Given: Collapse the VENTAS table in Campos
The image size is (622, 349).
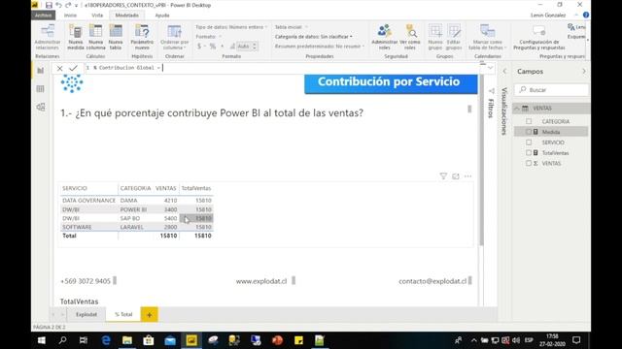Looking at the screenshot, I should point(517,109).
